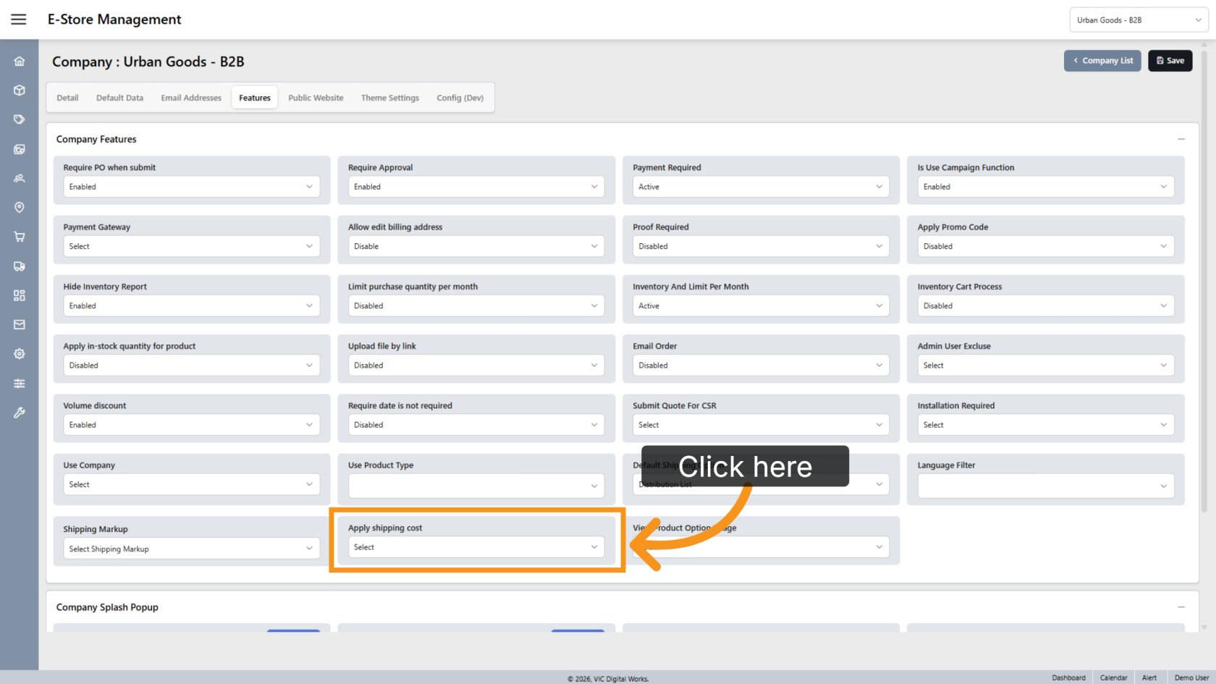The height and width of the screenshot is (684, 1216).
Task: Open the wrench tools icon in sidebar
Action: click(x=20, y=413)
